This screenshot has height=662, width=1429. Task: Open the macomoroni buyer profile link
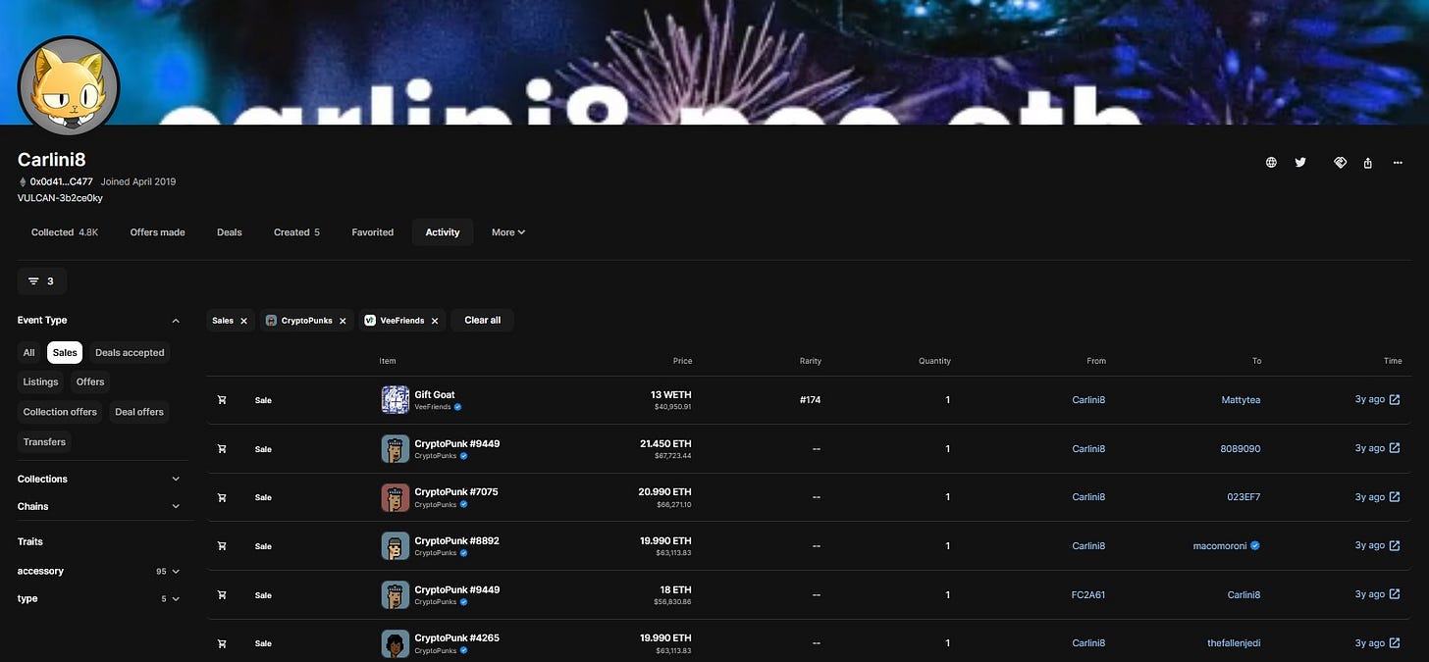[1220, 545]
